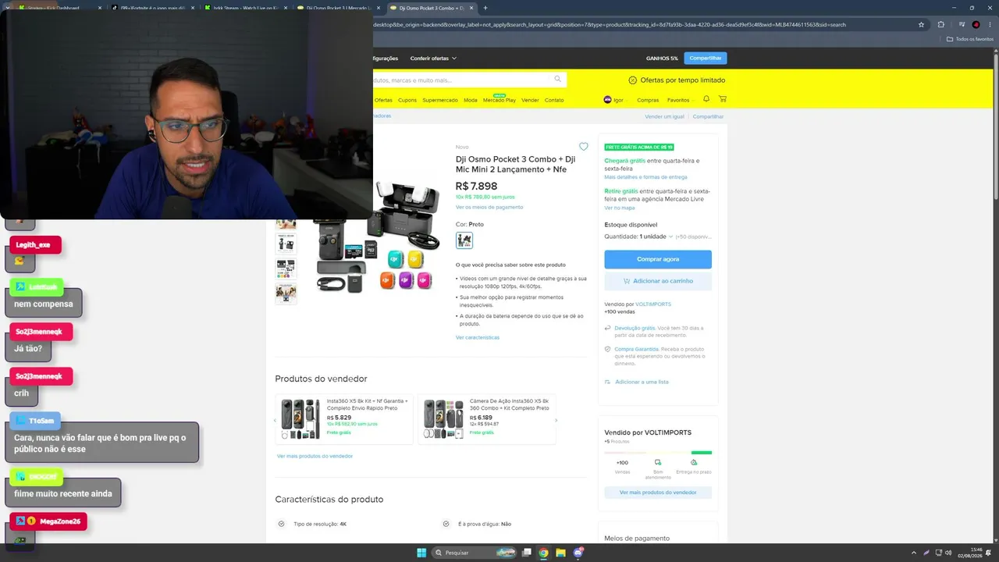Open Mais detalhes e formas de entrega
Viewport: 999px width, 562px height.
pyautogui.click(x=645, y=177)
